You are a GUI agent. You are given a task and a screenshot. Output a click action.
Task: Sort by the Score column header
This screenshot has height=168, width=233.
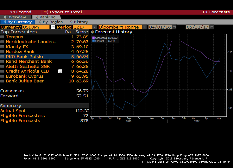[x=82, y=32]
